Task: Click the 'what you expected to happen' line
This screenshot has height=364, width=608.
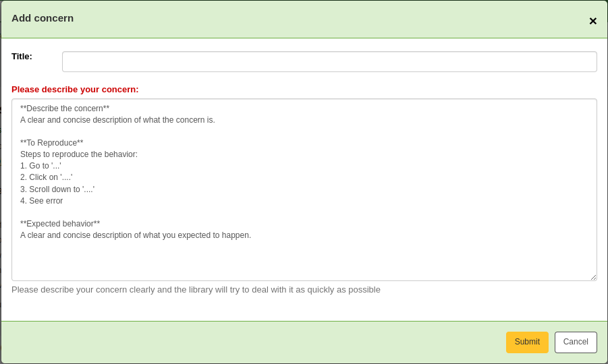Action: pyautogui.click(x=136, y=235)
